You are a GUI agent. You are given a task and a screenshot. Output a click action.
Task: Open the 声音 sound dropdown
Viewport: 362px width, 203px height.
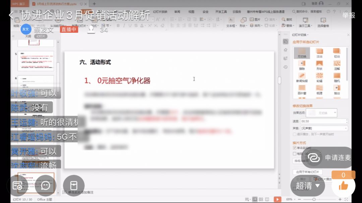324,128
